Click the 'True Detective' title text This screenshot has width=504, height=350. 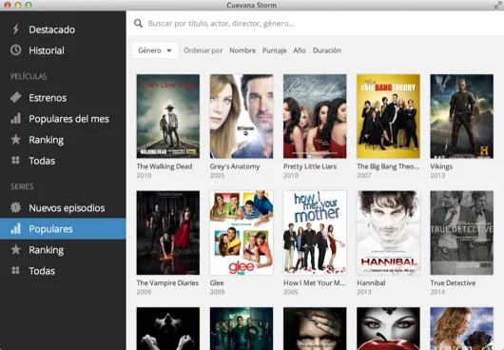[x=453, y=282]
